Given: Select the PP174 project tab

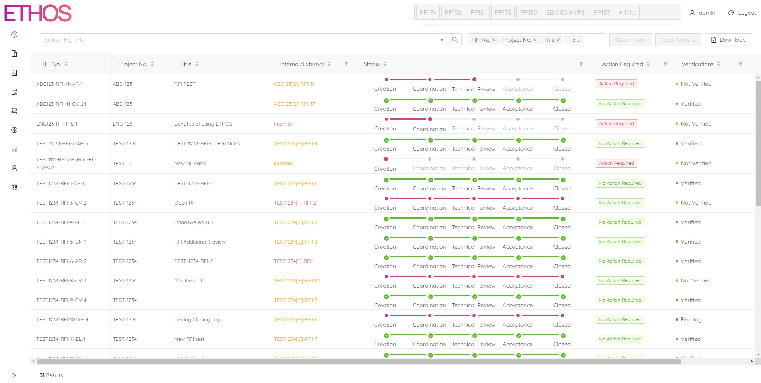Looking at the screenshot, I should click(428, 12).
